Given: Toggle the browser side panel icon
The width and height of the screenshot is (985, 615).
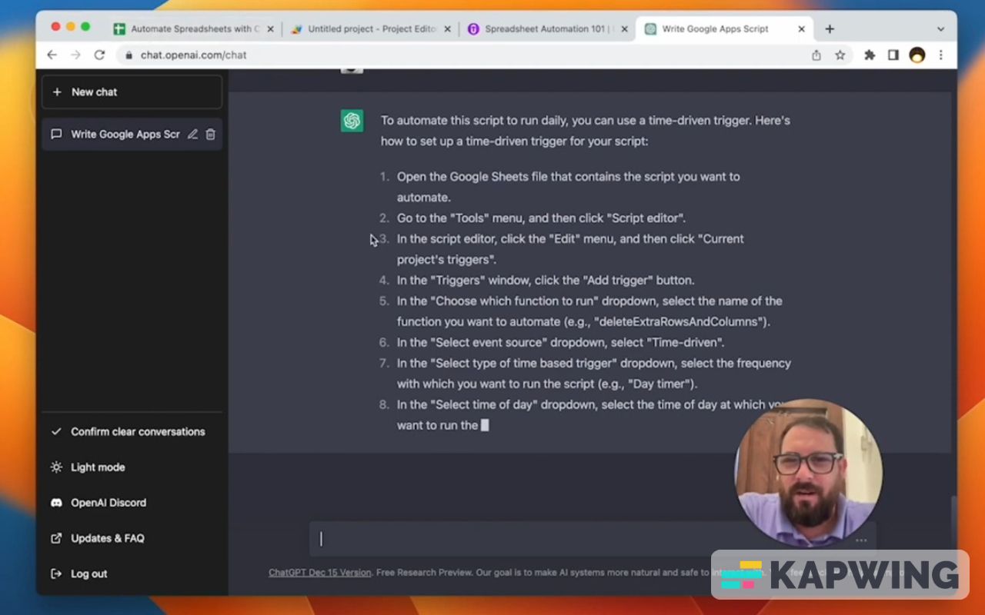Looking at the screenshot, I should point(893,55).
